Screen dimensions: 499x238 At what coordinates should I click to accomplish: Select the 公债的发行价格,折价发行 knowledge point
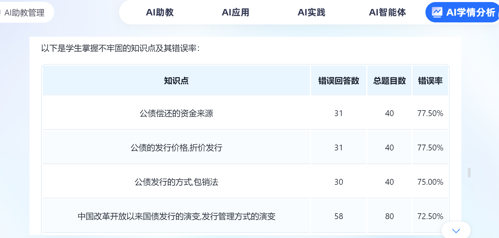click(x=176, y=148)
